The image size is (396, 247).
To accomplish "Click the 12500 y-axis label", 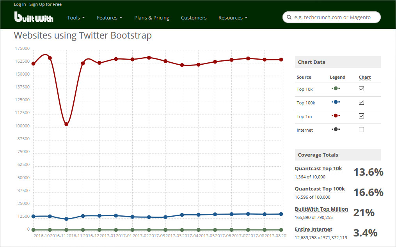I will pyautogui.click(x=23, y=216).
